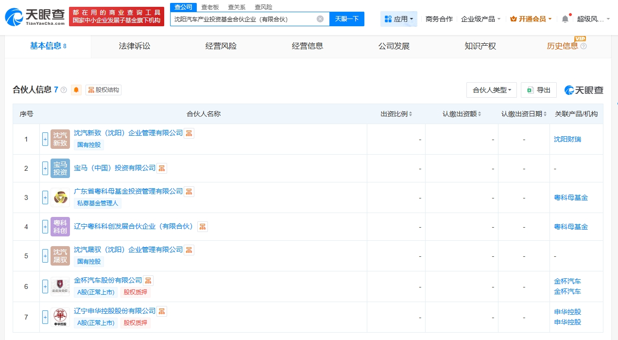Click the help question mark beside 合伙人信息
This screenshot has height=340, width=618.
pyautogui.click(x=64, y=90)
